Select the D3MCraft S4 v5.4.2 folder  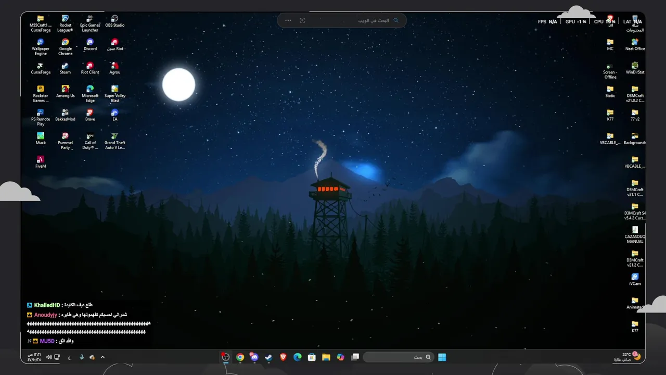[635, 211]
